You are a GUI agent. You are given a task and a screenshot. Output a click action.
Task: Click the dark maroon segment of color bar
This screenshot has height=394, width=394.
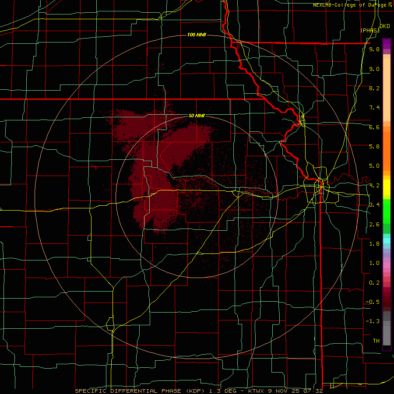(387, 299)
